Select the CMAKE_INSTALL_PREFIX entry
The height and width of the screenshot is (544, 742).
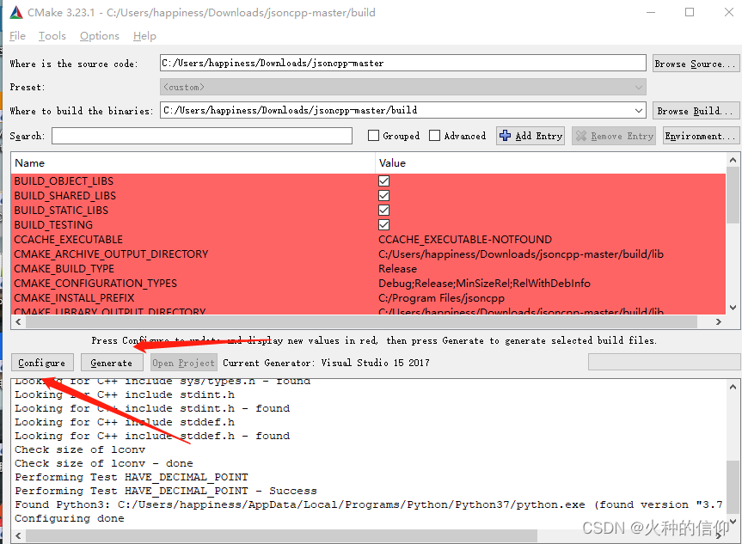click(x=74, y=298)
